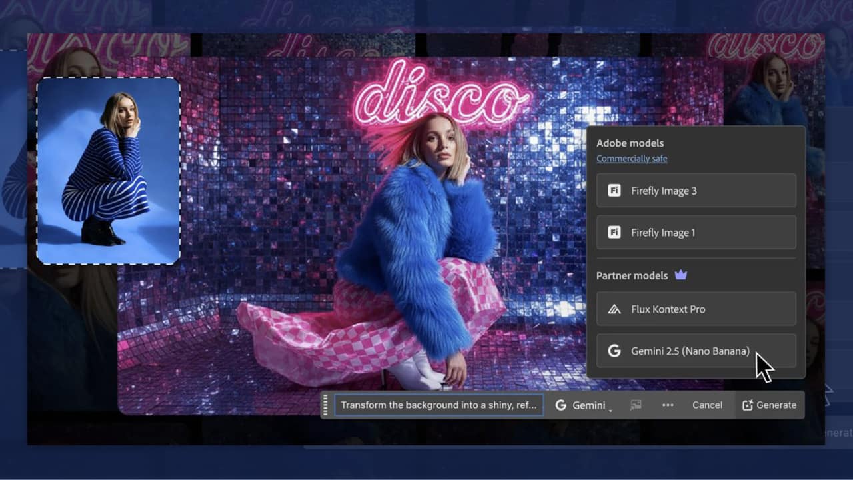Click the prompt text field starting with 'Transform the background'
The image size is (853, 480).
click(x=438, y=405)
